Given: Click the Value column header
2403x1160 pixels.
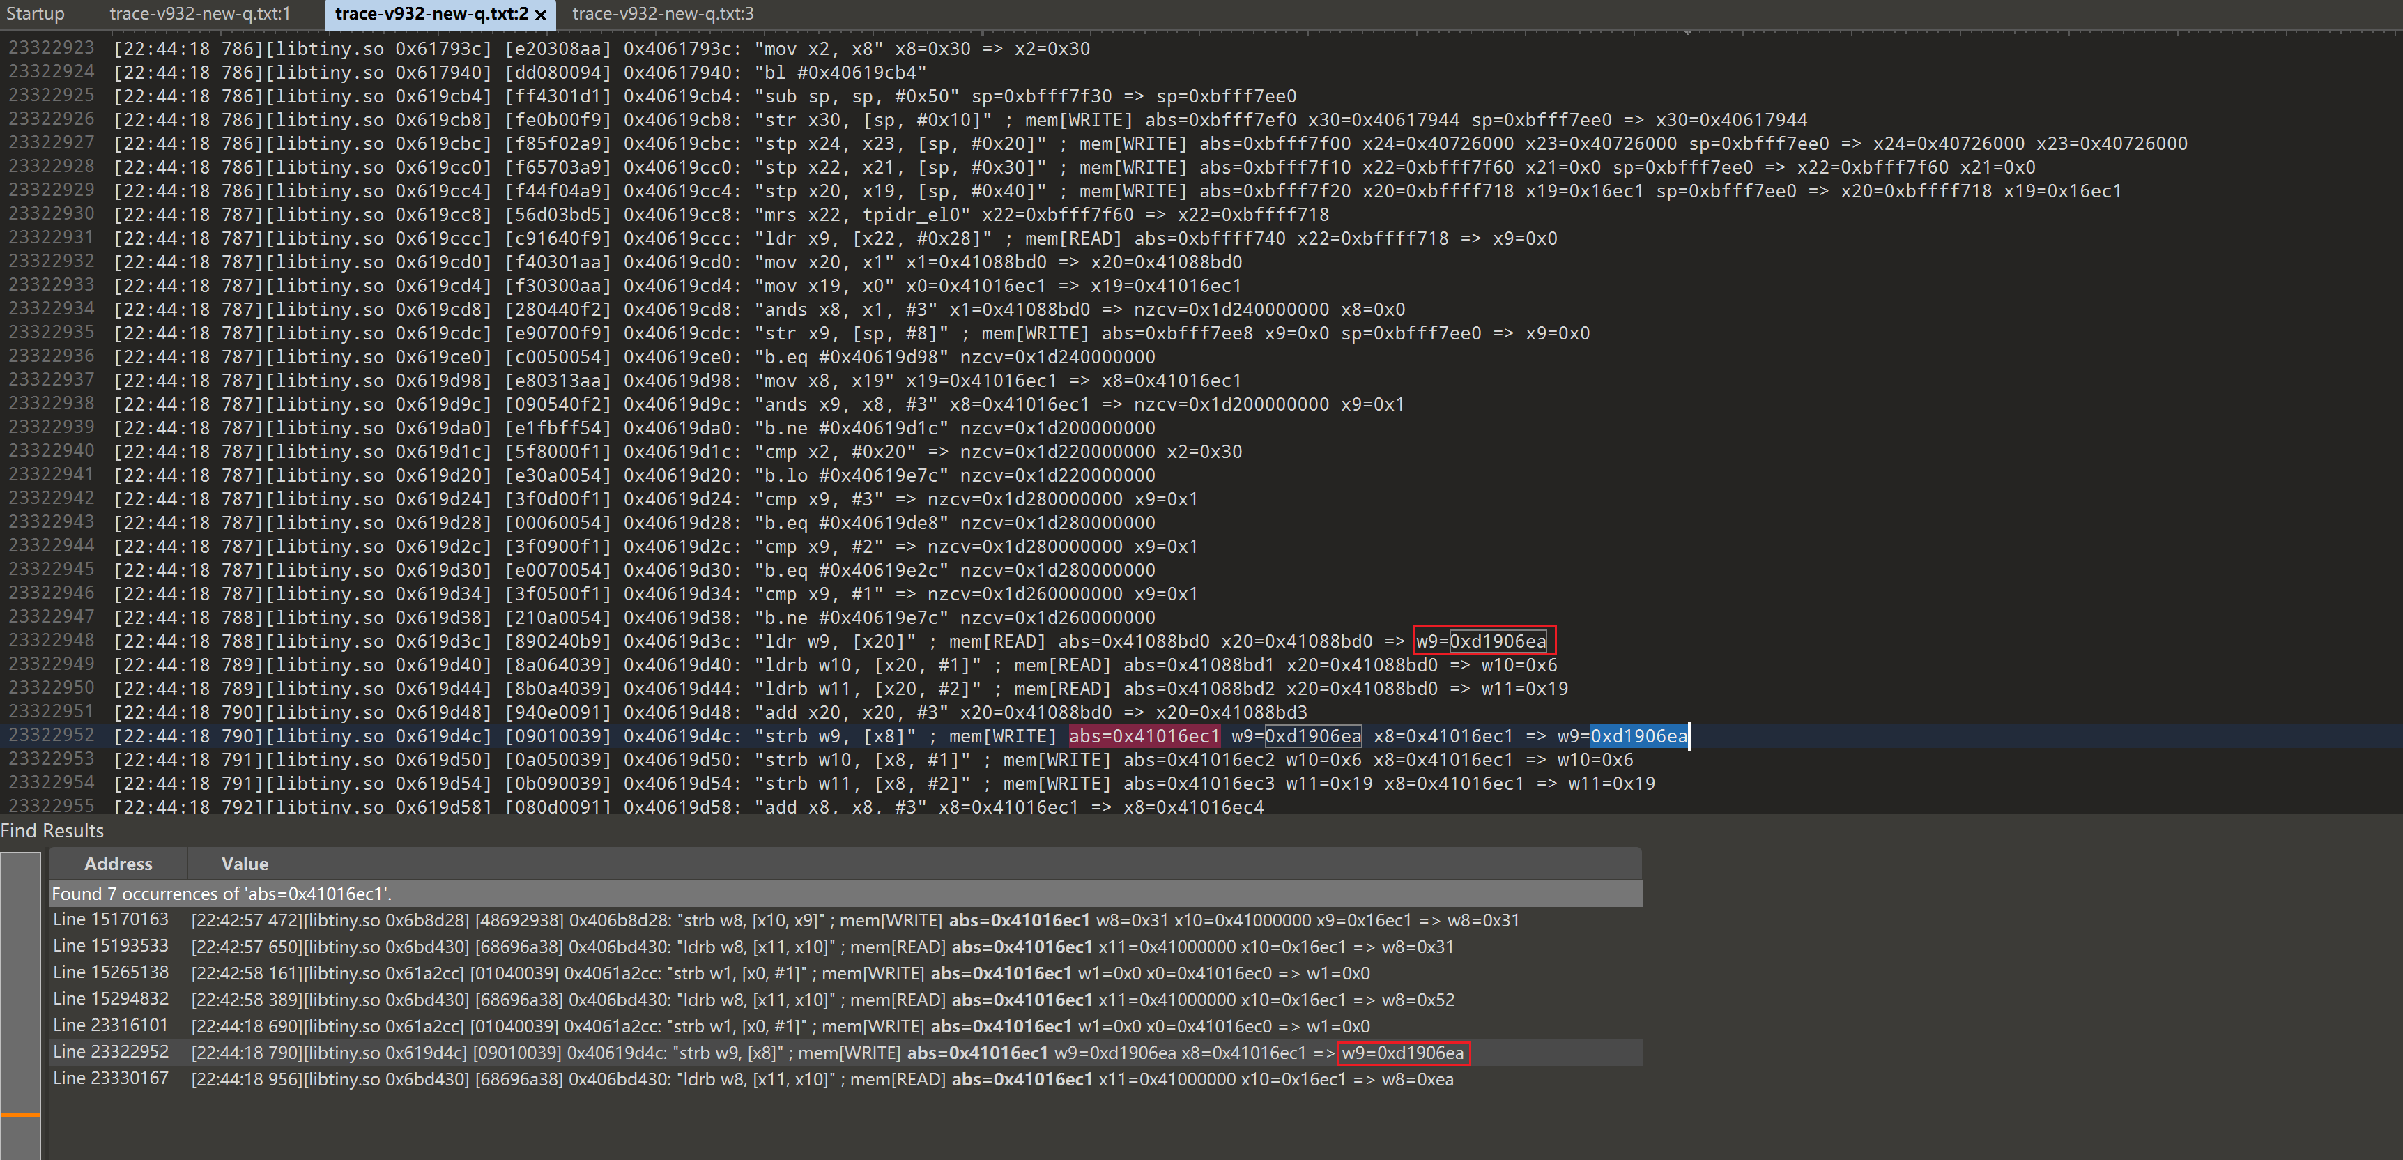Looking at the screenshot, I should tap(245, 863).
